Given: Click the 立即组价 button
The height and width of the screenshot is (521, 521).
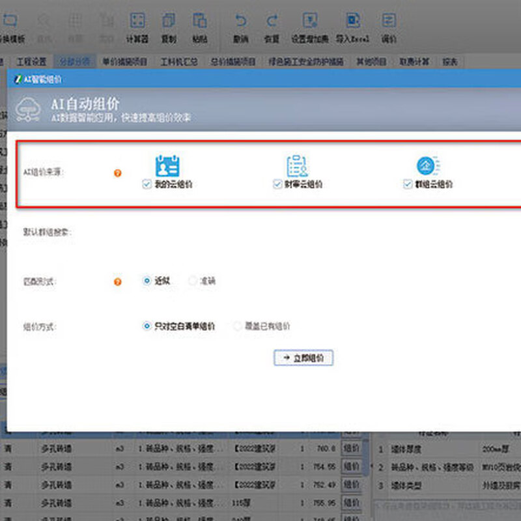Looking at the screenshot, I should tap(303, 358).
